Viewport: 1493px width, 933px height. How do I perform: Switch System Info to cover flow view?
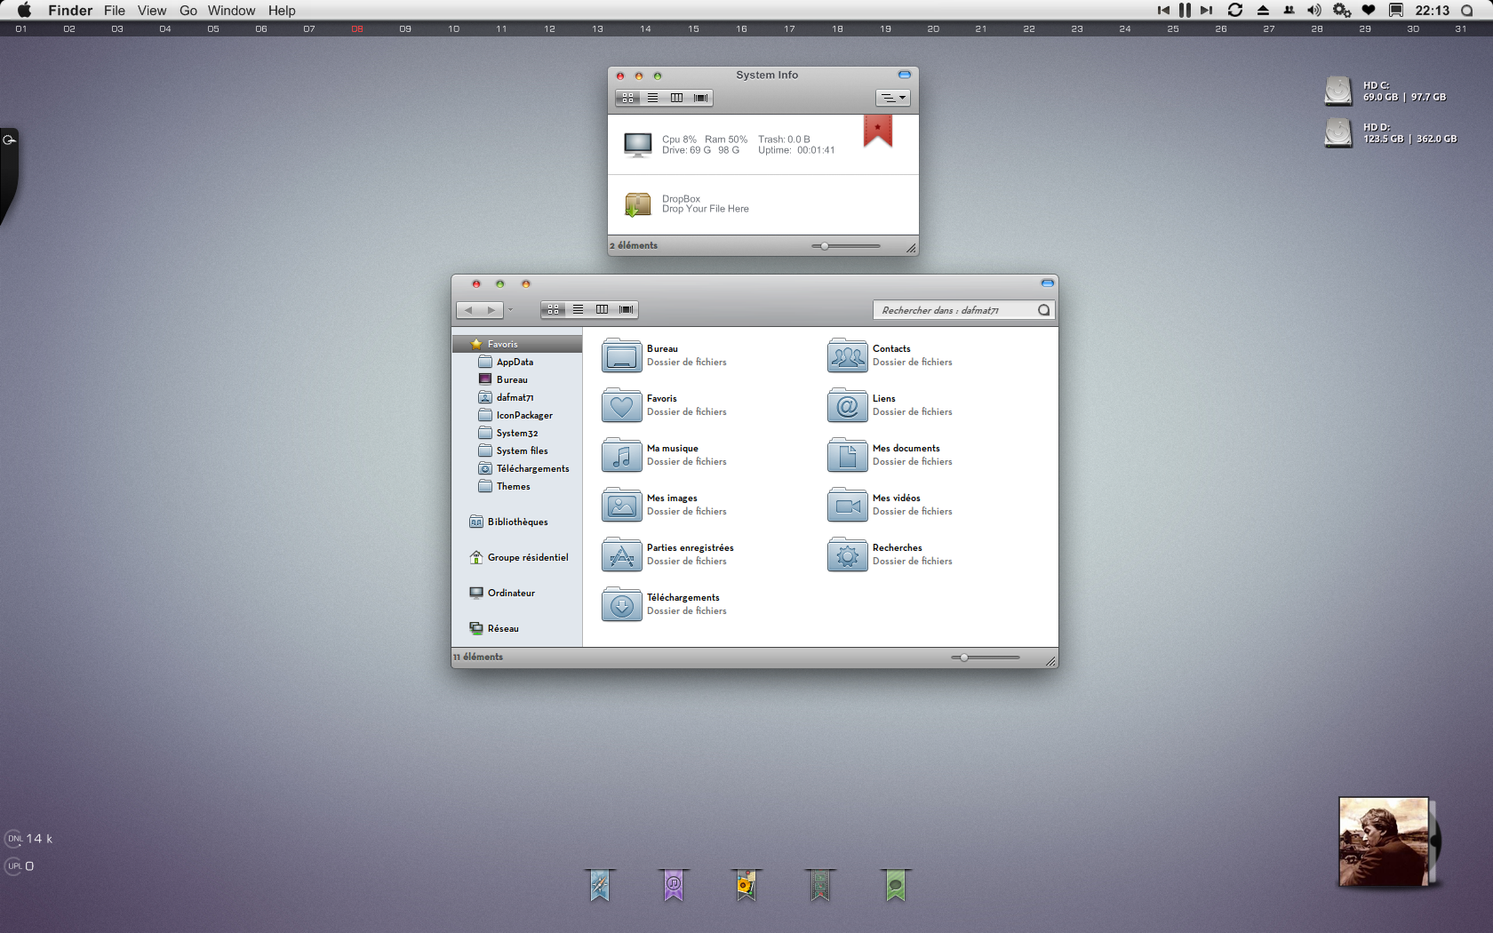[701, 98]
